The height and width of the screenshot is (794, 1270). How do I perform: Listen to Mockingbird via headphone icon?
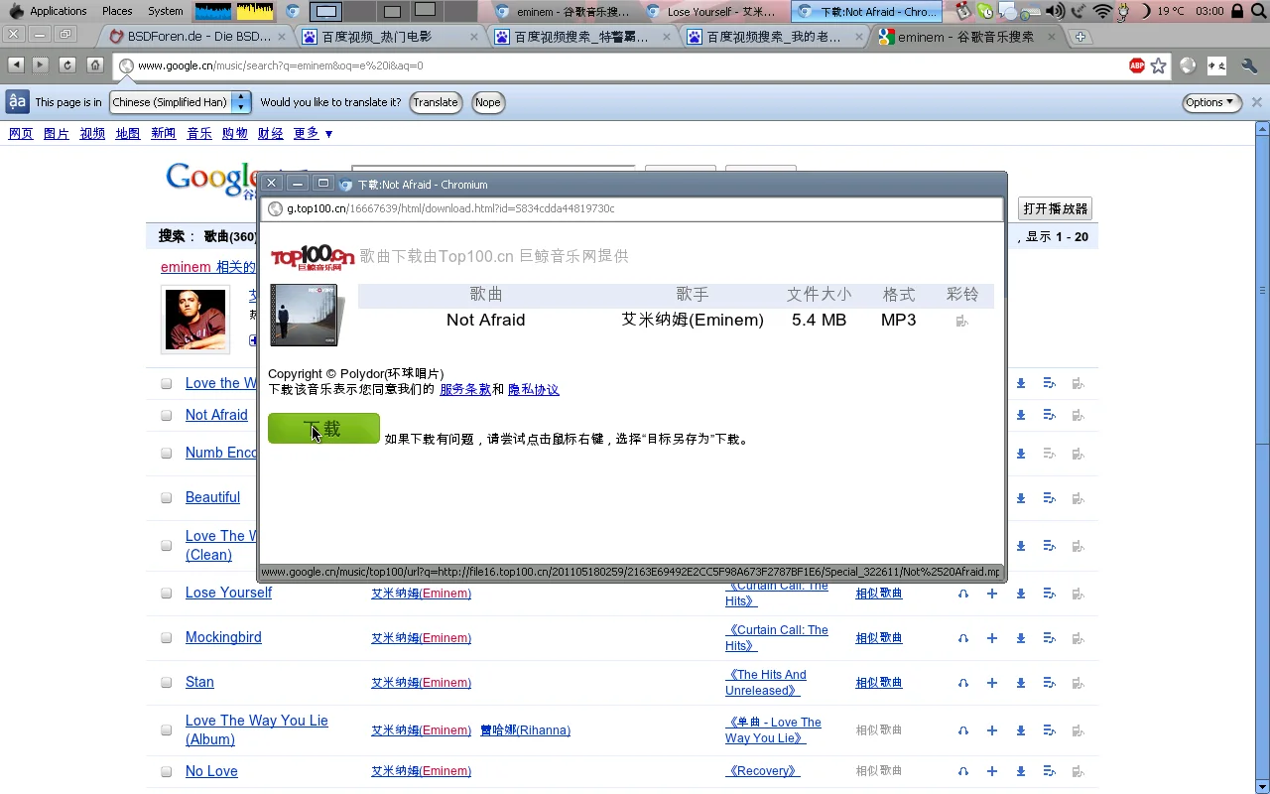pos(963,638)
